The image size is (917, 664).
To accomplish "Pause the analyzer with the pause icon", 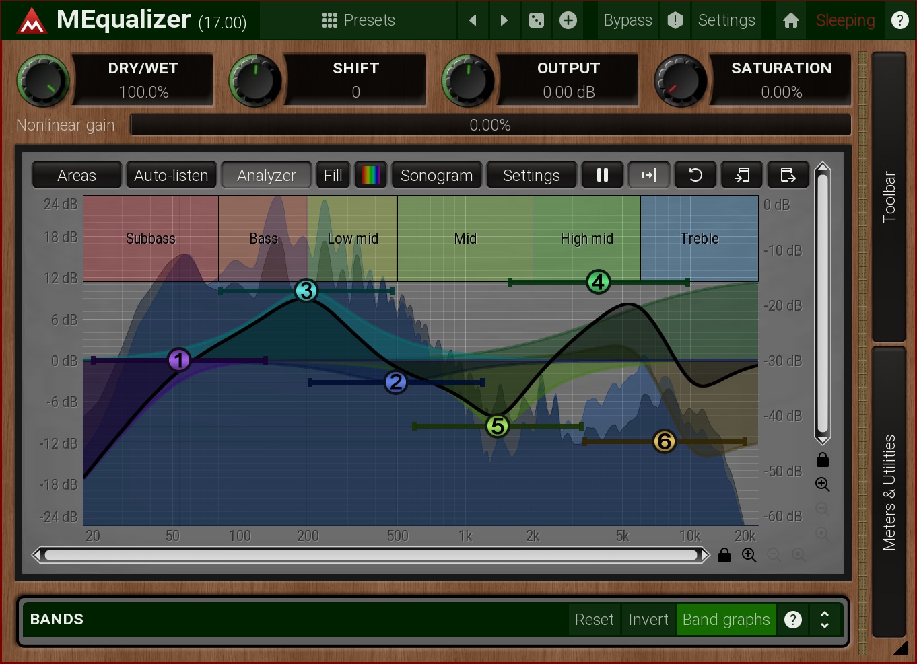I will tap(603, 175).
